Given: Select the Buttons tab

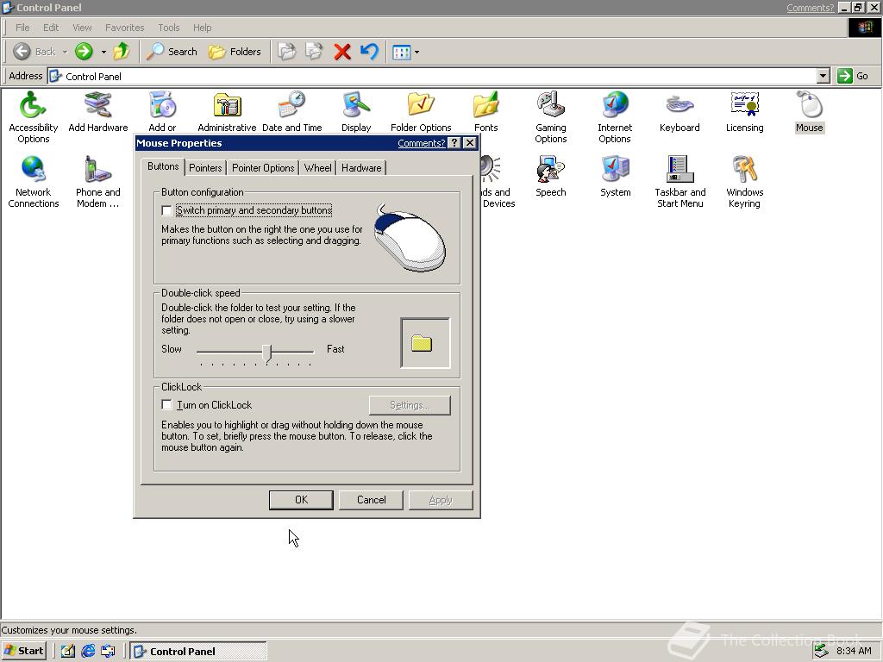Looking at the screenshot, I should pyautogui.click(x=163, y=166).
